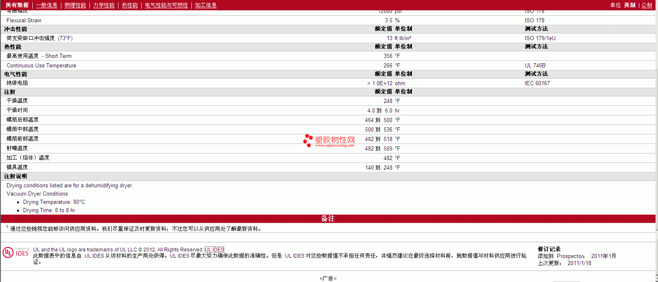658x282 pixels.
Task: Click the 上次更新 2011/1/18 date
Action: click(579, 263)
